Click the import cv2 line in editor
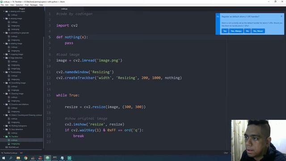The width and height of the screenshot is (286, 161). 67,25
